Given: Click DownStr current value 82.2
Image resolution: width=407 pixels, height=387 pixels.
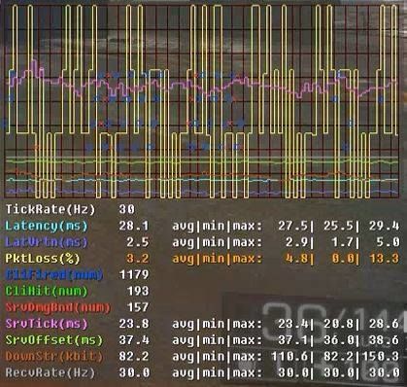Looking at the screenshot, I should tap(134, 357).
